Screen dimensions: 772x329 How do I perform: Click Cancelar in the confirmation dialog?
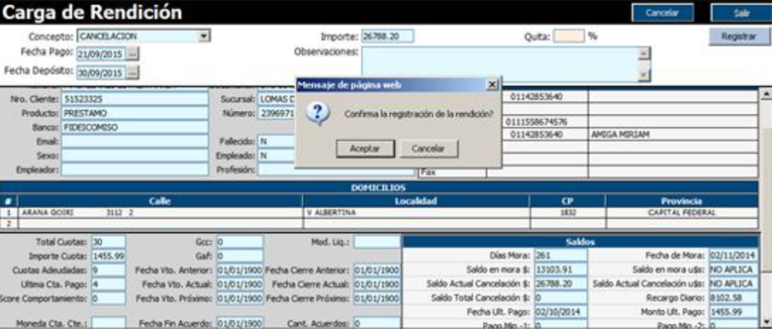(x=428, y=149)
